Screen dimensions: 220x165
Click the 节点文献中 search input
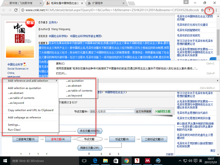tap(112, 111)
